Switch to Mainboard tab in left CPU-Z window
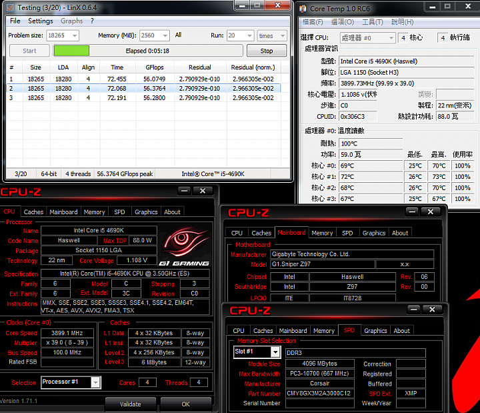 pyautogui.click(x=63, y=212)
